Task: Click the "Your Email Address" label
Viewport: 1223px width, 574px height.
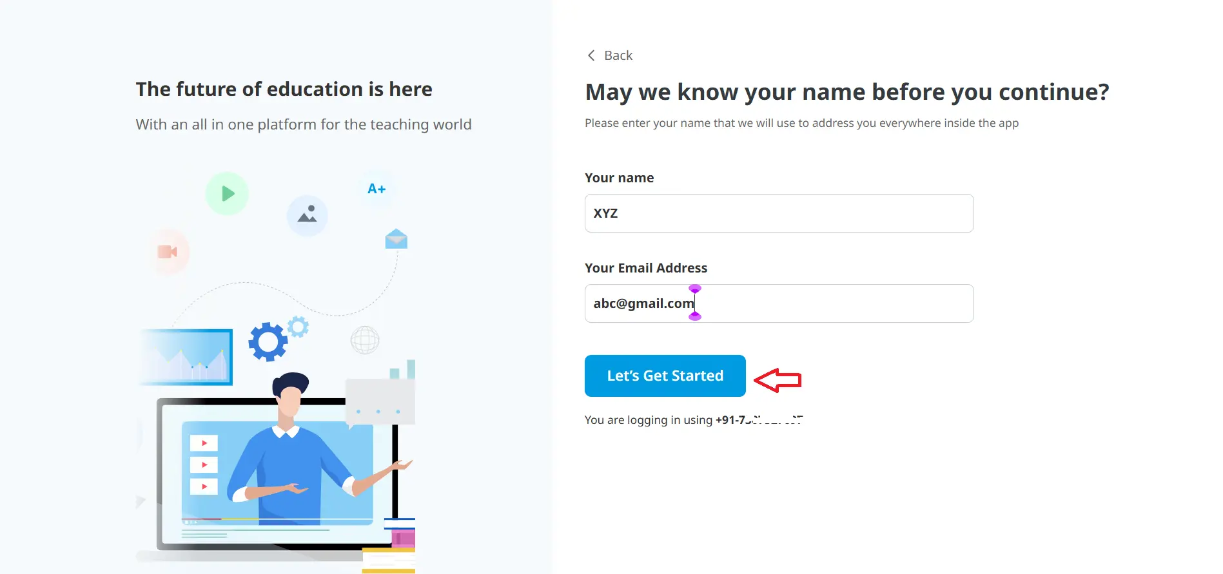Action: tap(645, 268)
